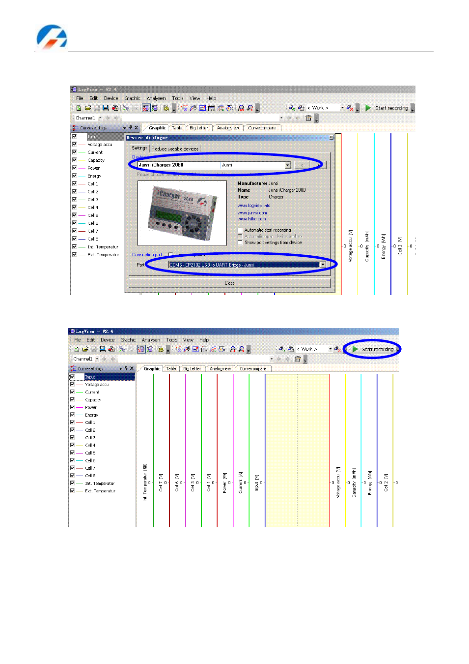Open the Help menu in the upper LogView window
The height and width of the screenshot is (664, 469).
point(211,98)
